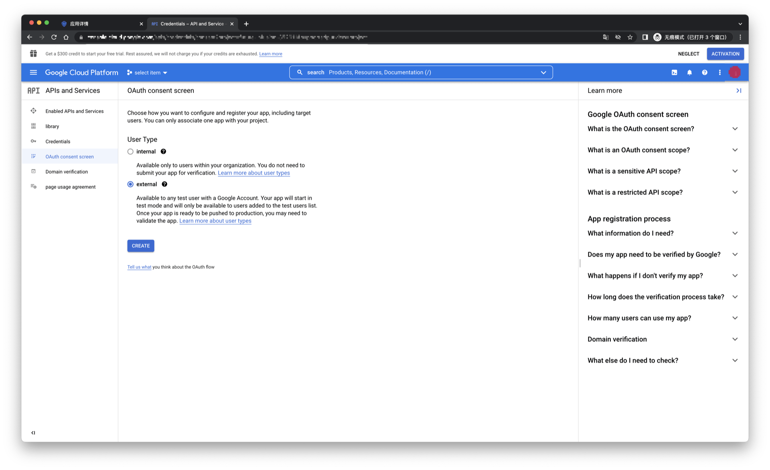770x470 pixels.
Task: Open Credentials in the left sidebar
Action: [x=58, y=142]
